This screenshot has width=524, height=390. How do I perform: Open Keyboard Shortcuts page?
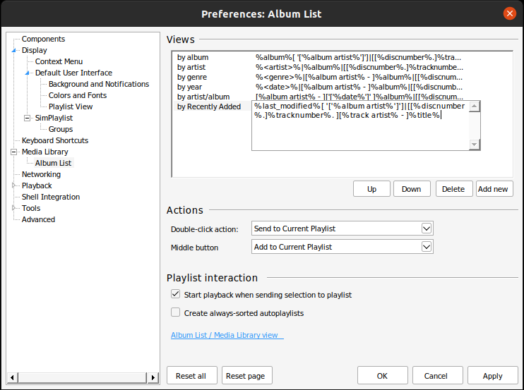tap(55, 140)
